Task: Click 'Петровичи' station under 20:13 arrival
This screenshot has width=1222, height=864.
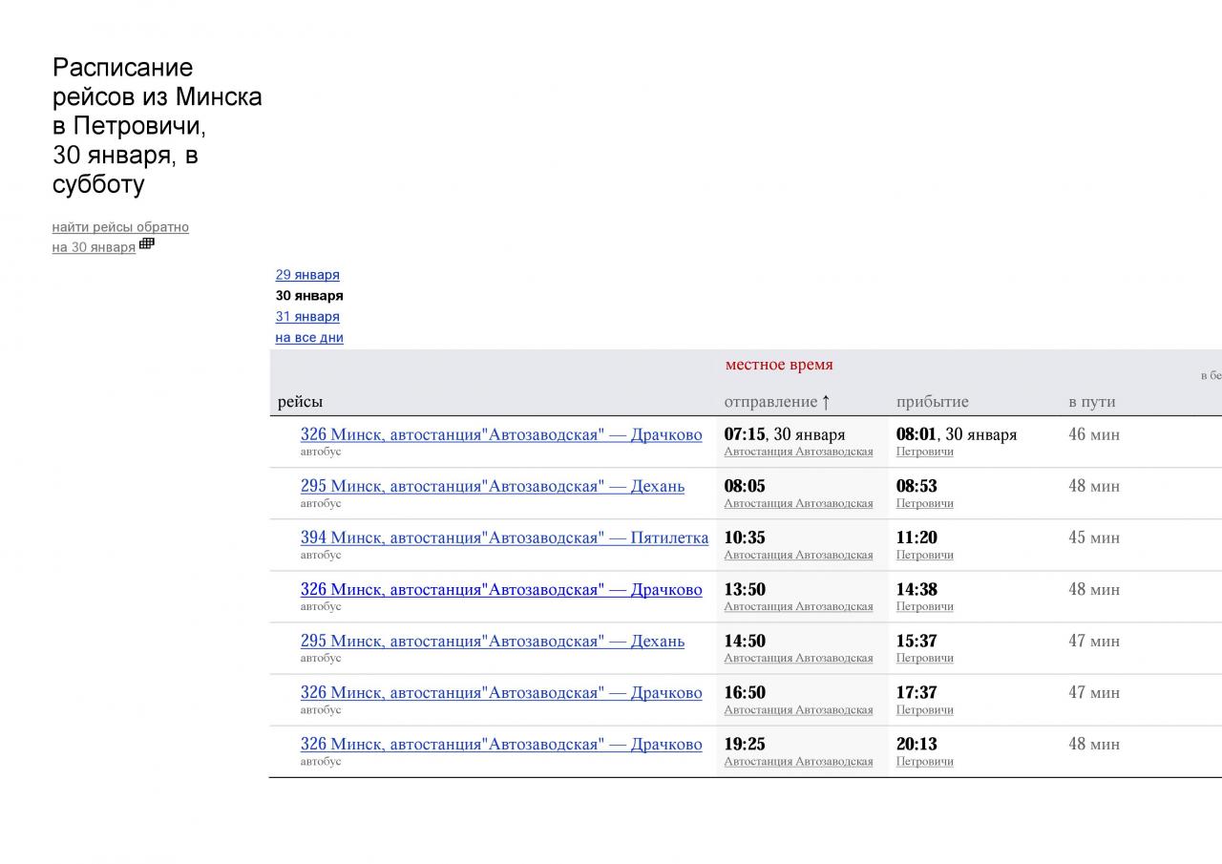Action: pos(924,761)
